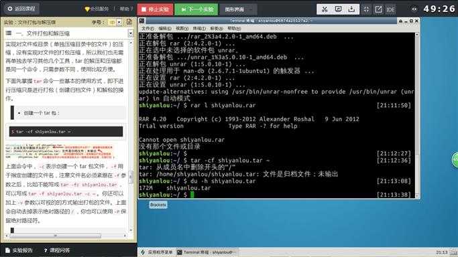
Task: Open the 实验报告 lab report
Action: click(x=19, y=250)
